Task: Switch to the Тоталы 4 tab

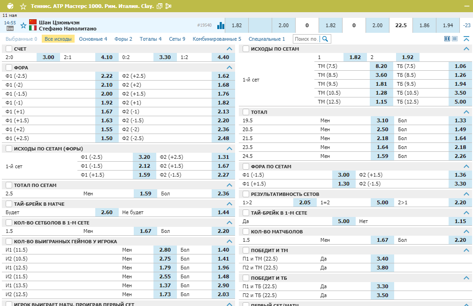Action: pos(151,39)
